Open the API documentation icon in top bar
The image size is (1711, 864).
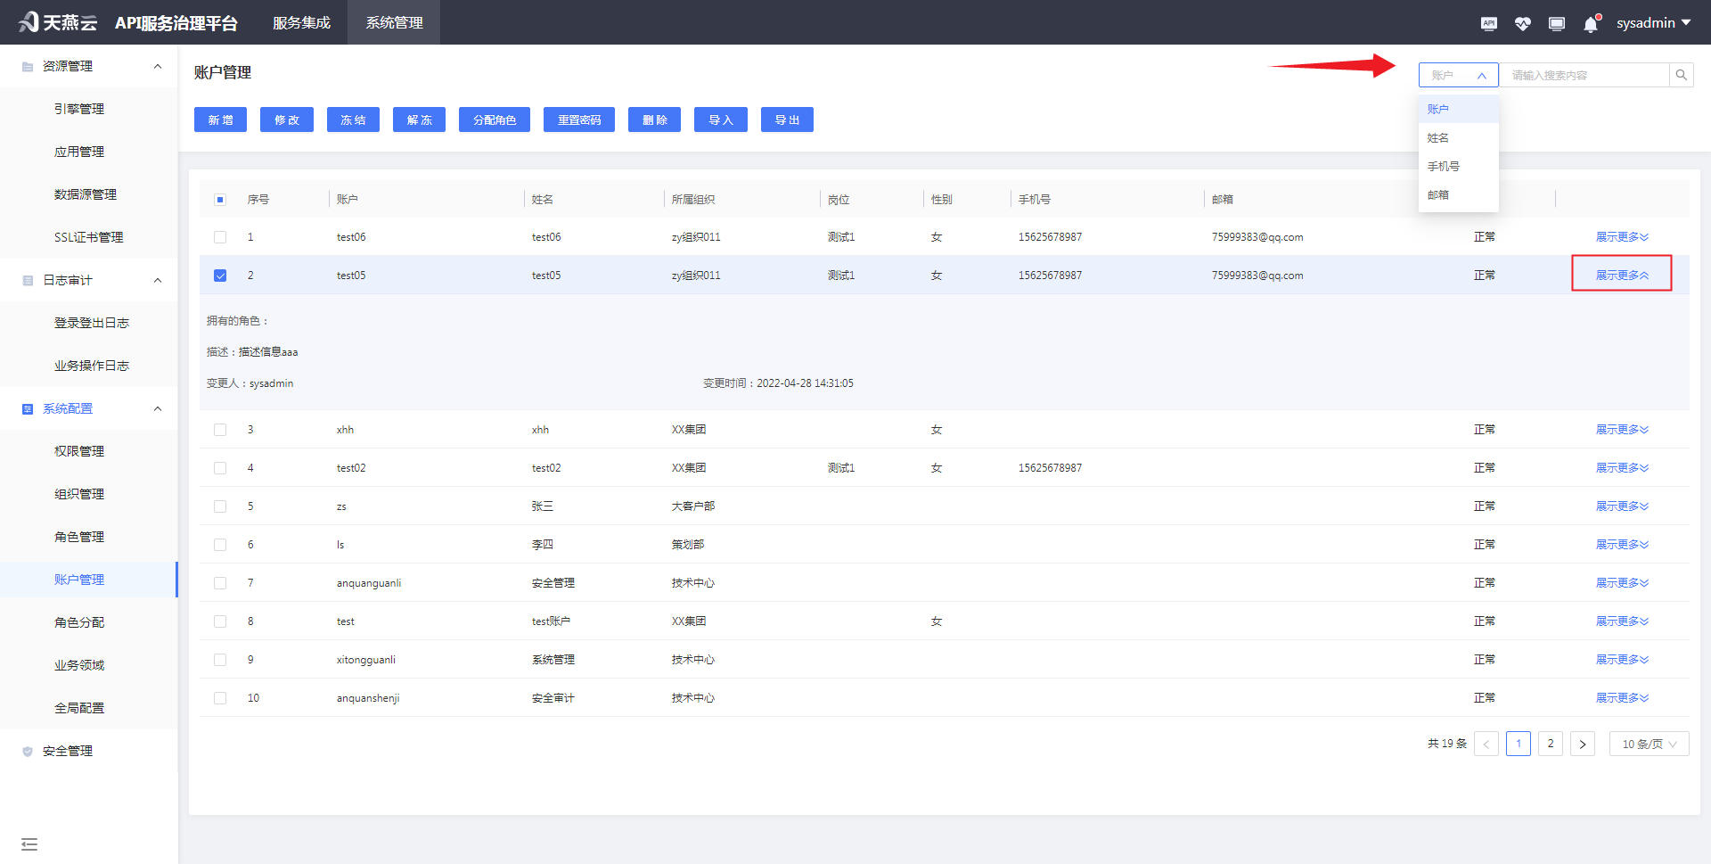point(1488,23)
